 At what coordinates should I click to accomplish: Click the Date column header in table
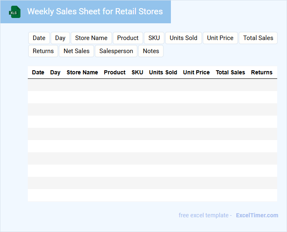pyautogui.click(x=38, y=72)
